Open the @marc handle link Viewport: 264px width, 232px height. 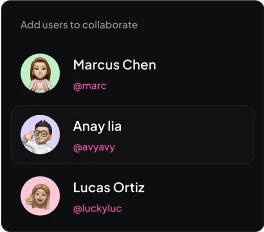point(90,86)
